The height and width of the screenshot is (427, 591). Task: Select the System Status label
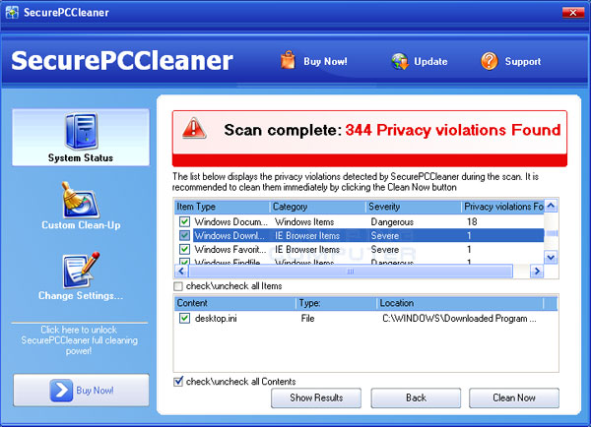tap(81, 157)
